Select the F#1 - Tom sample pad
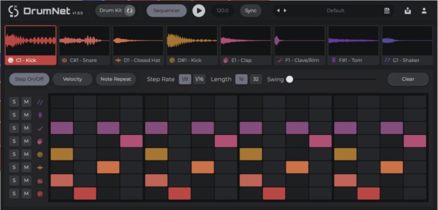The height and width of the screenshot is (210, 438). pyautogui.click(x=353, y=45)
